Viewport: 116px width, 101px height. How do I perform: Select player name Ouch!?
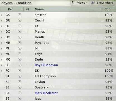39,20
